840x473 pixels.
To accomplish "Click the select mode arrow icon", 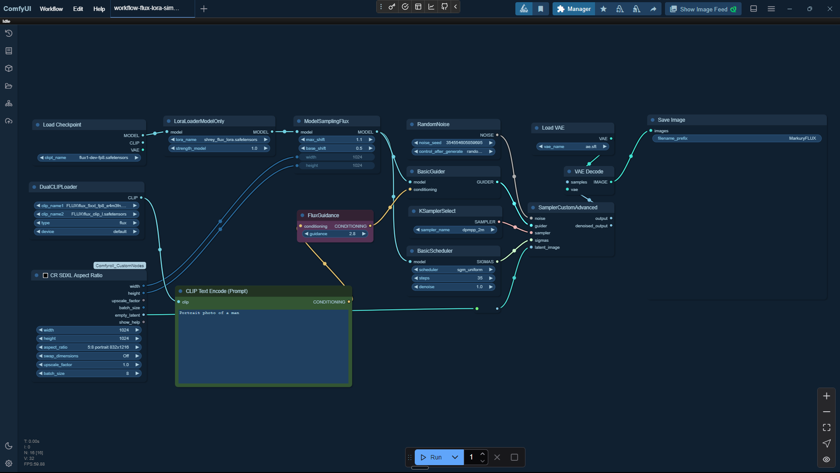I will pyautogui.click(x=826, y=443).
